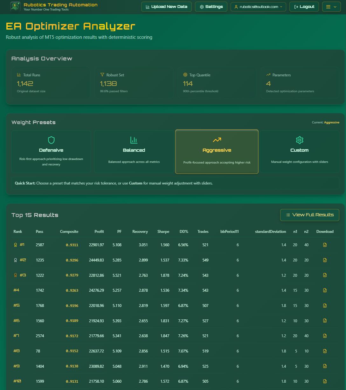Image resolution: width=346 pixels, height=390 pixels.
Task: Click the Total Runs bar chart icon
Action: click(x=19, y=75)
